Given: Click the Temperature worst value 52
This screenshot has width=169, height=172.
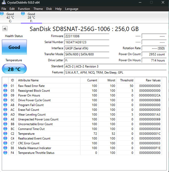Looking at the screenshot, I should click(113, 134).
